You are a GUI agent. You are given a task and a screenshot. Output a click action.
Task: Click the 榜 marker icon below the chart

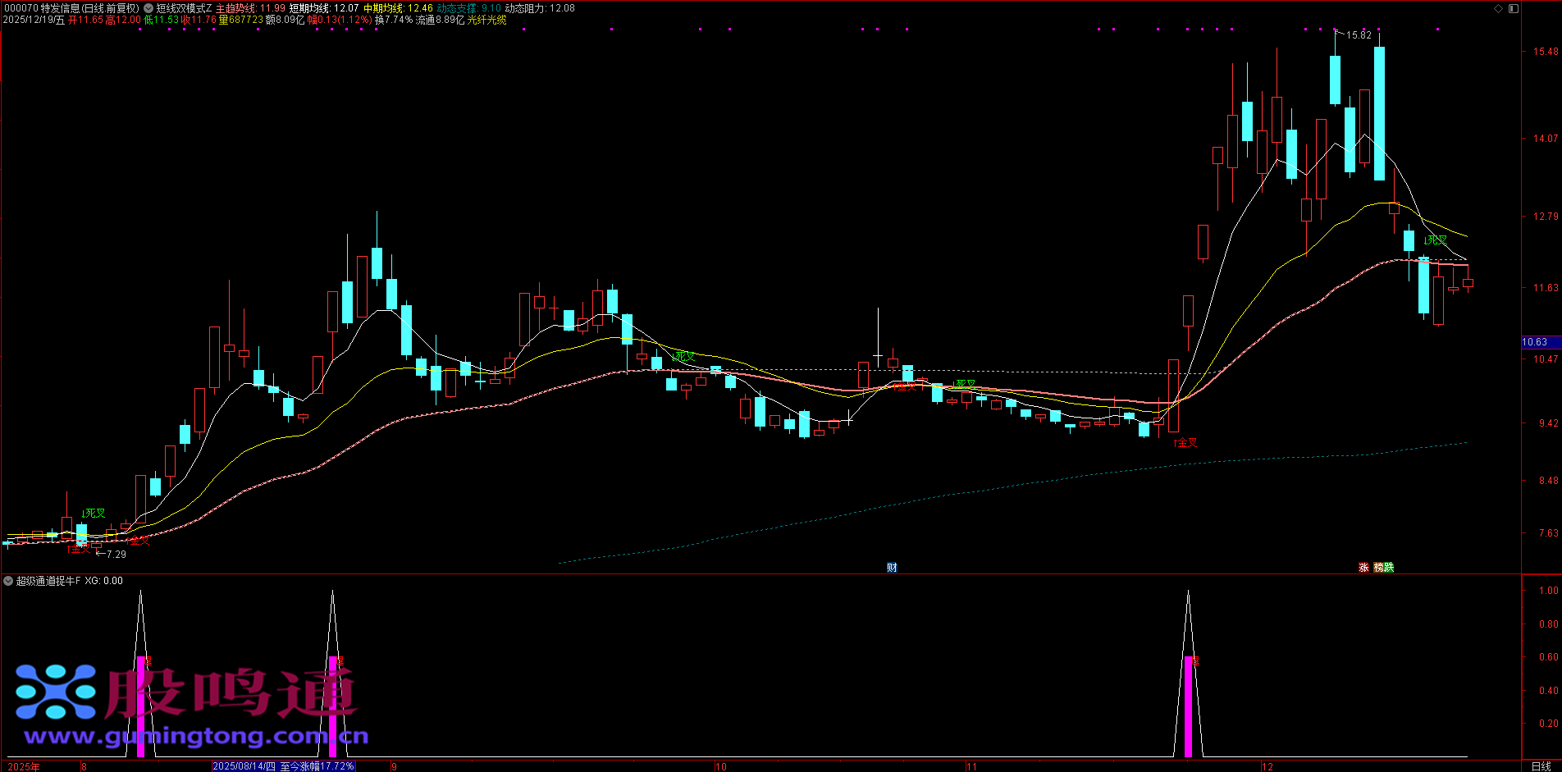pyautogui.click(x=1379, y=568)
